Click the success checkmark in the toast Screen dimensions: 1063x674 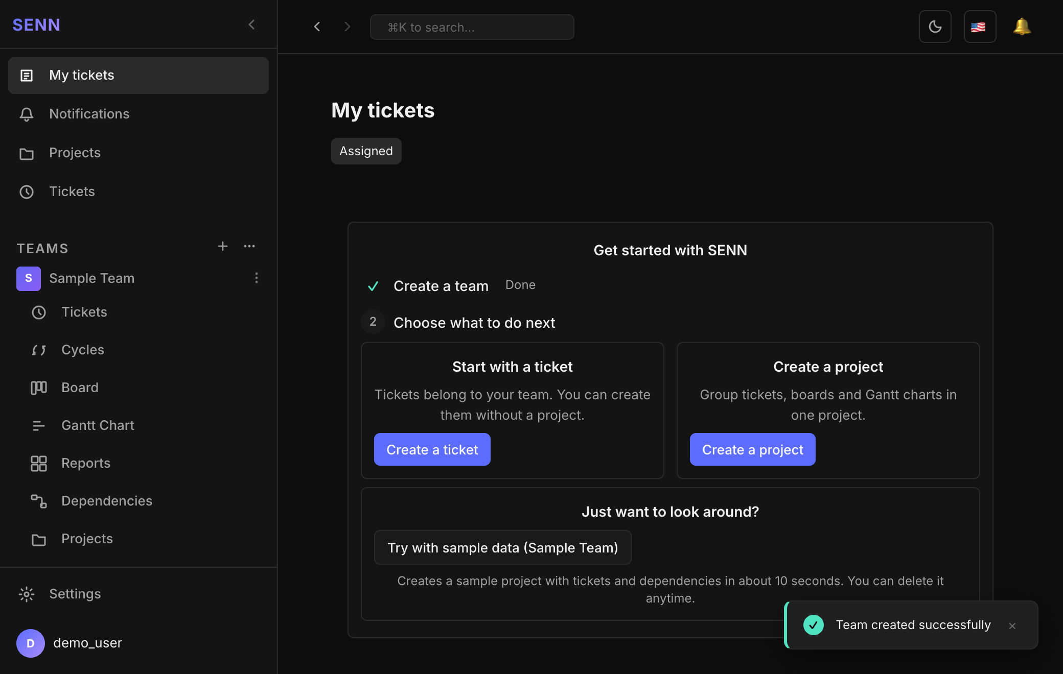814,625
